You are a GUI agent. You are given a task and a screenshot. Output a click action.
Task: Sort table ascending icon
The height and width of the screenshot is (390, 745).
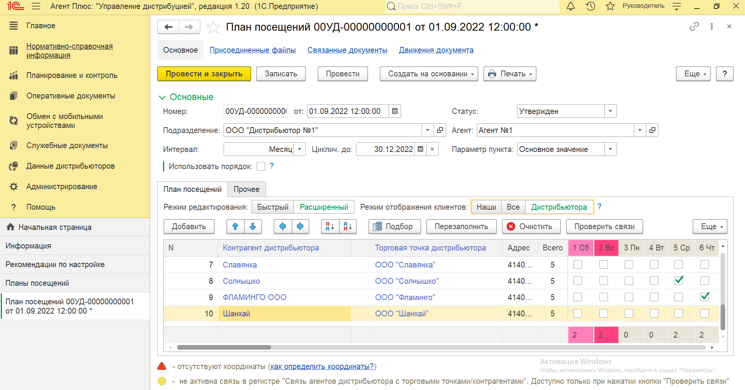point(330,226)
